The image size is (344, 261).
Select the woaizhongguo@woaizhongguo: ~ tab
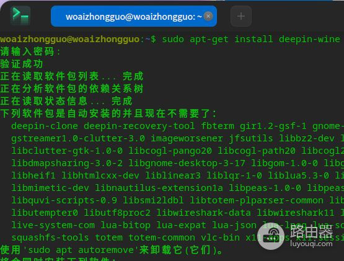[x=134, y=16]
